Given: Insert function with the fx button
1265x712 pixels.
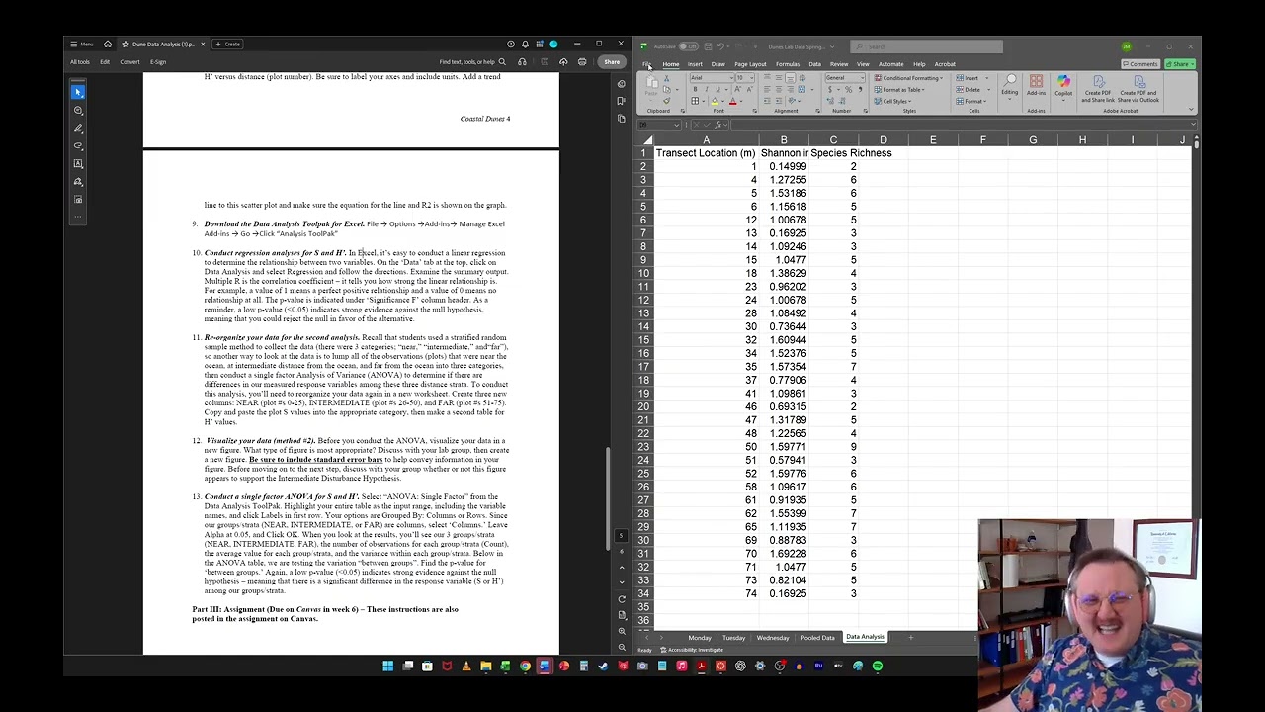Looking at the screenshot, I should 717,125.
